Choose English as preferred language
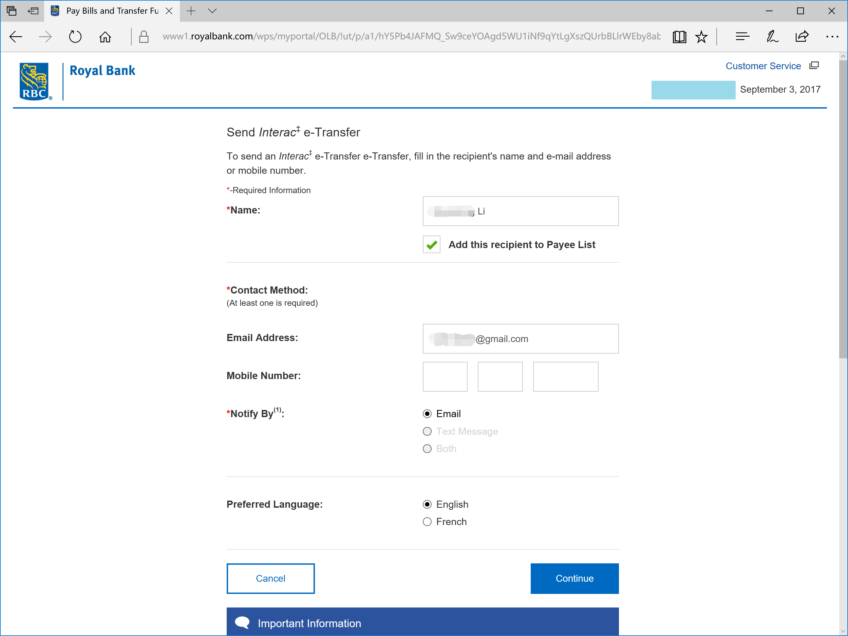 coord(427,504)
